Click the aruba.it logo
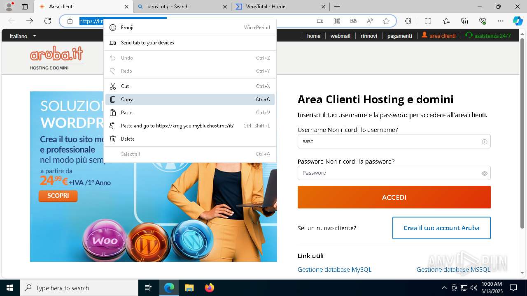Image resolution: width=527 pixels, height=296 pixels. click(56, 58)
